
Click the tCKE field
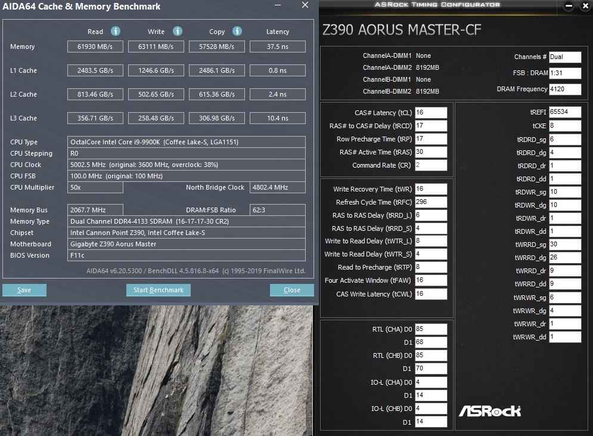coord(565,126)
